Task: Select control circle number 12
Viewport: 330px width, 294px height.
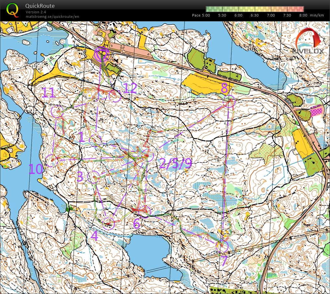Action: point(115,96)
